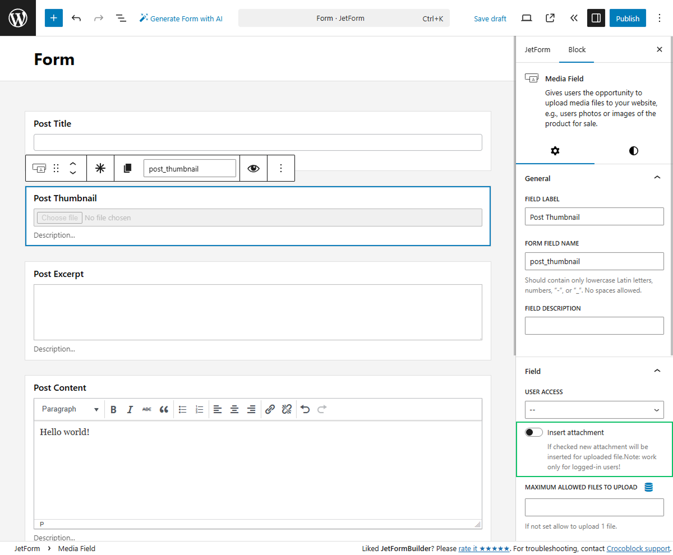Click the desktop preview view icon
This screenshot has height=555, width=673.
[x=526, y=18]
